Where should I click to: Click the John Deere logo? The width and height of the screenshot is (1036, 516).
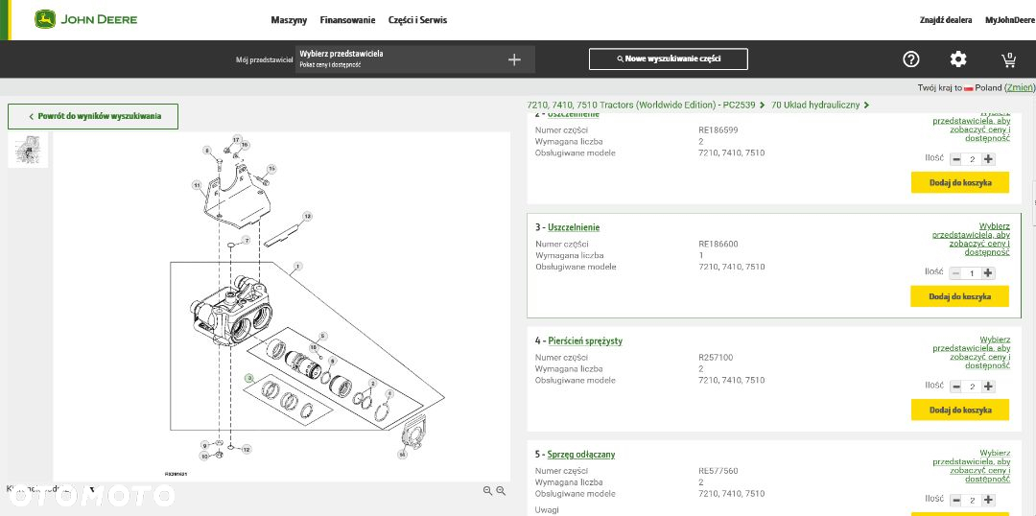(86, 19)
